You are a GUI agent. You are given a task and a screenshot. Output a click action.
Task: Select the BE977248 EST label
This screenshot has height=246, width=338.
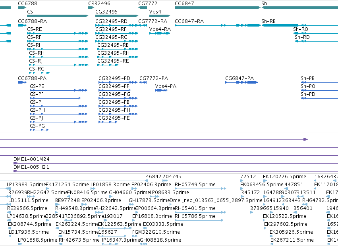68,200
